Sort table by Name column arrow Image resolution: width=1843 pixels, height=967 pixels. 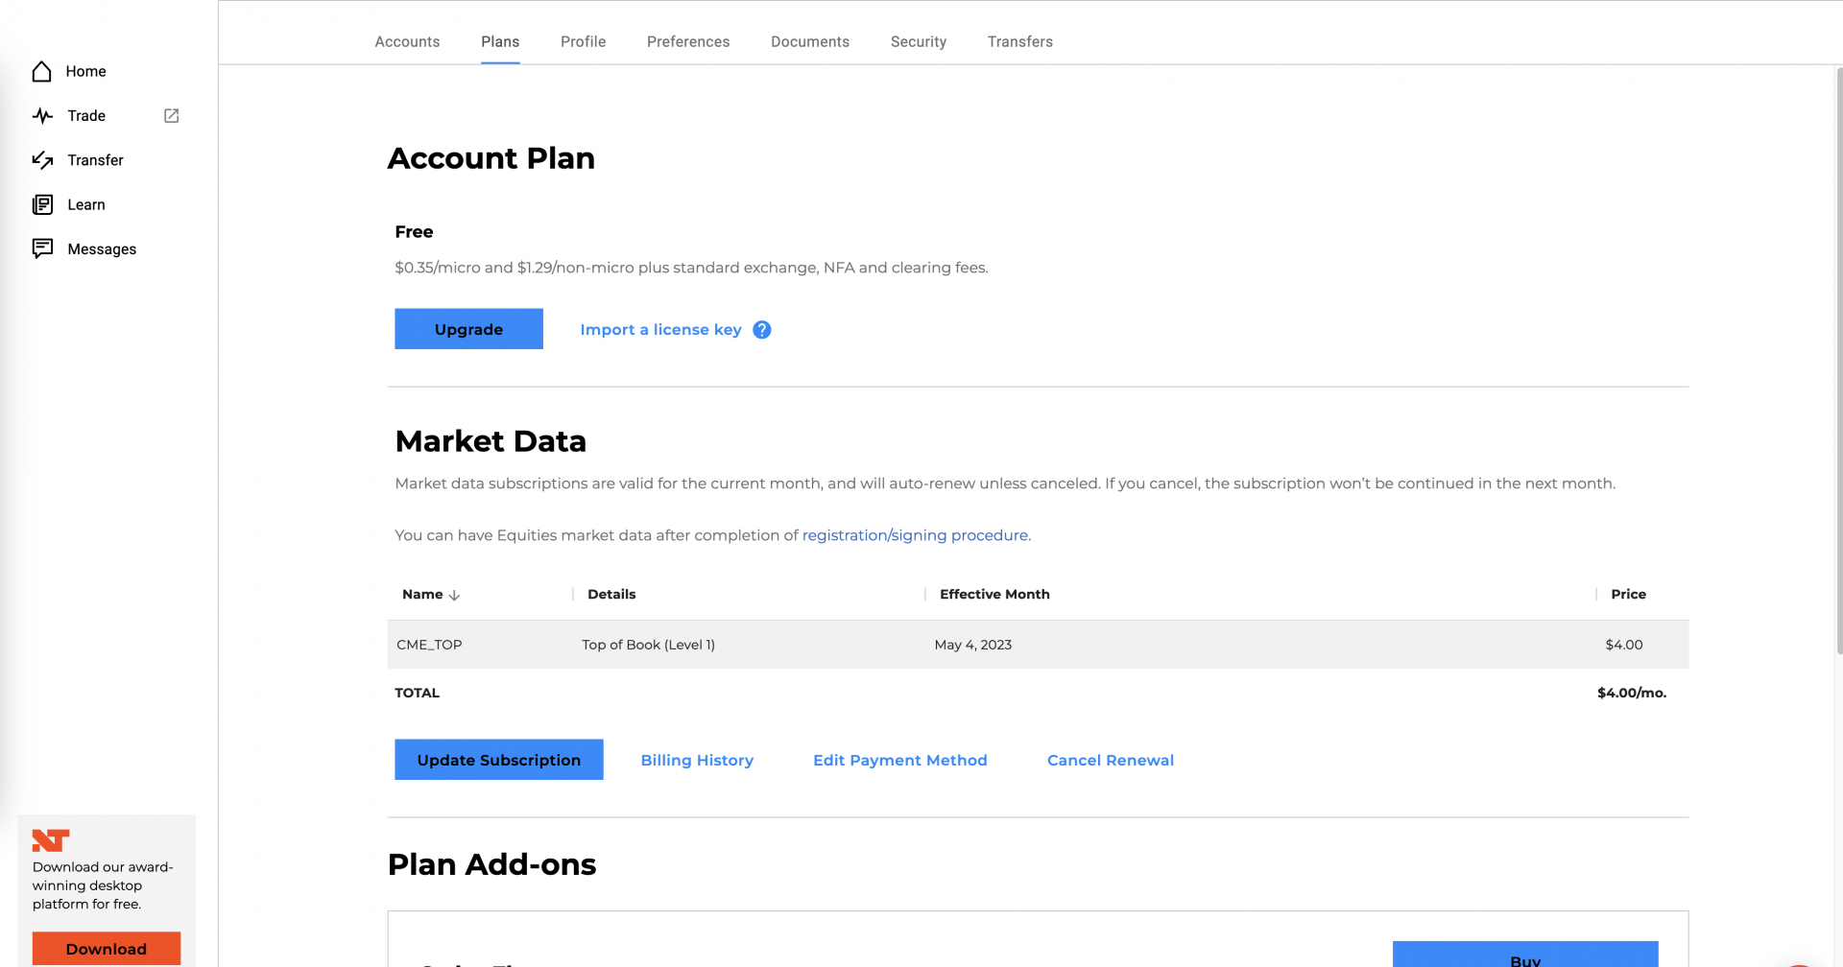click(455, 595)
